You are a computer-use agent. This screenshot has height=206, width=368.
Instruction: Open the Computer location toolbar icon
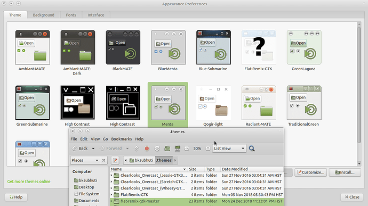click(178, 149)
